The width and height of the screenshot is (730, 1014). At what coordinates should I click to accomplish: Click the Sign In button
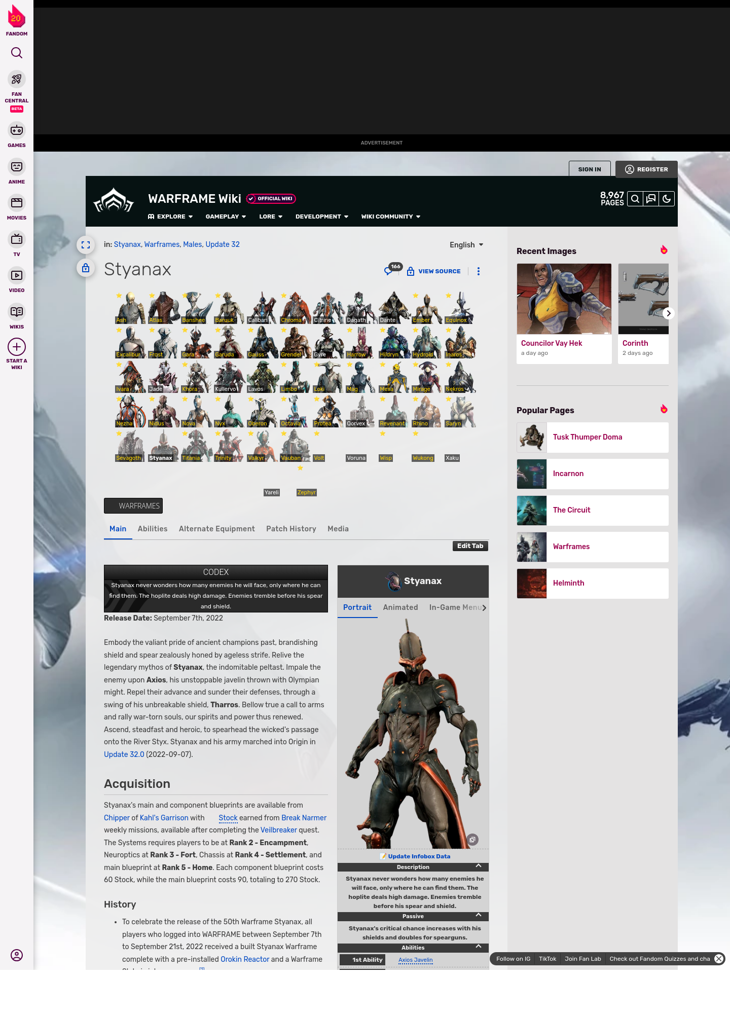pos(590,169)
